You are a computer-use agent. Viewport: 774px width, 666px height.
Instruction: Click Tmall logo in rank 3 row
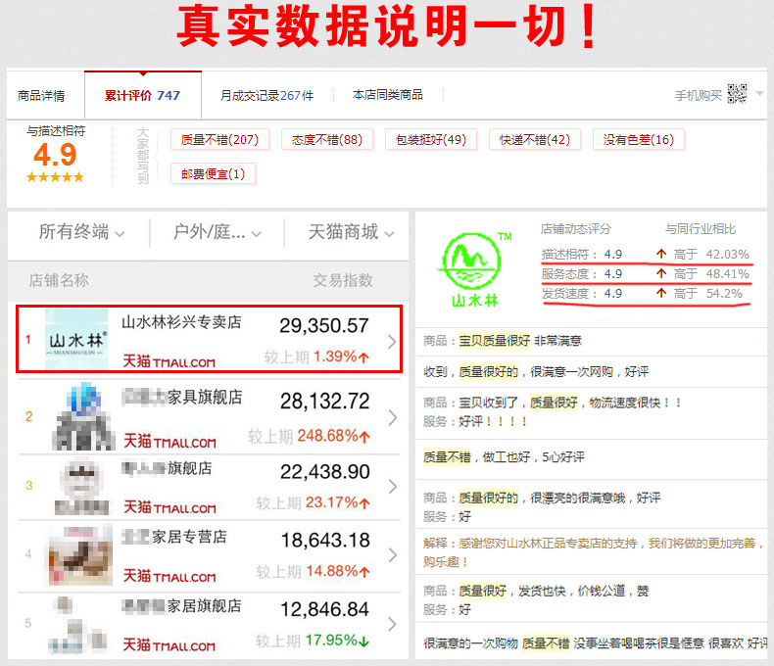click(x=169, y=506)
